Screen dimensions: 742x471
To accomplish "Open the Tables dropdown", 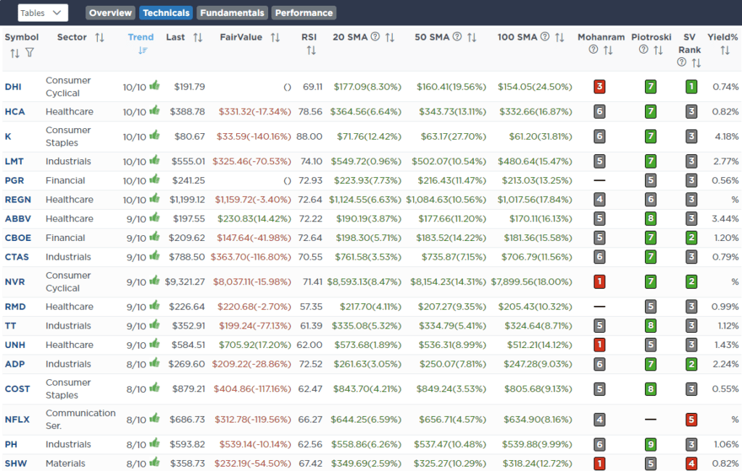I will point(43,13).
